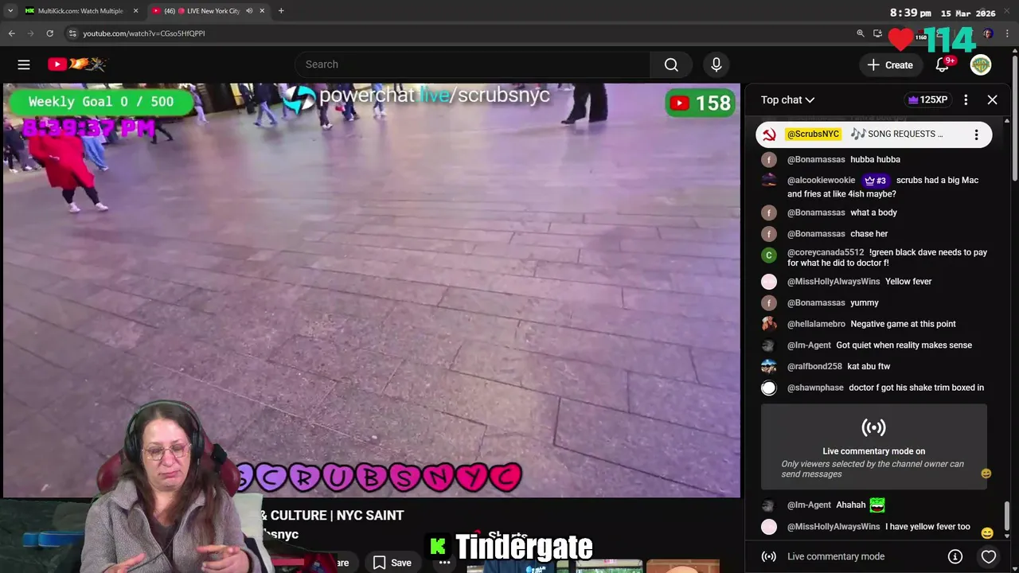Click the 158 viewer count badge

pyautogui.click(x=701, y=103)
